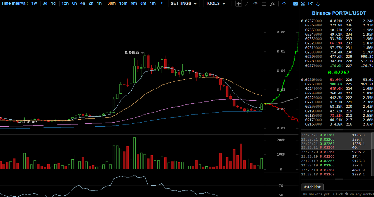Screen dimensions: 374x197
Task: Click the 0.01302 low price label
Action: click(29, 122)
